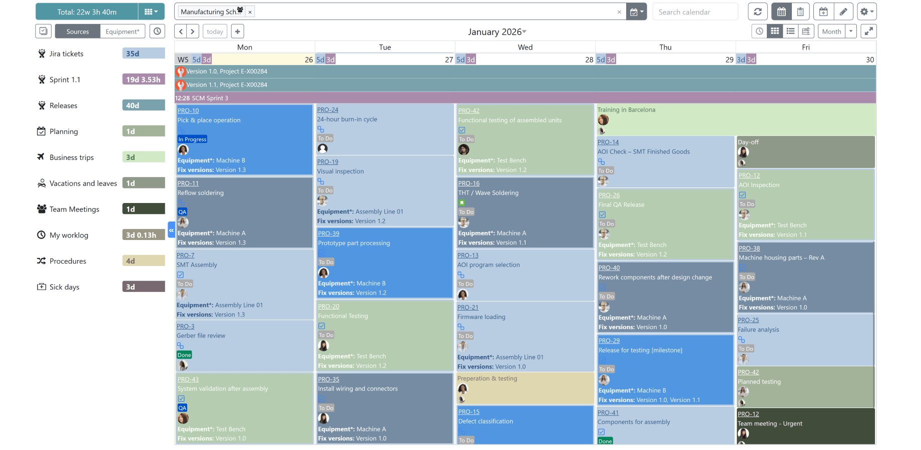
Task: Open the timeline view icon
Action: tap(806, 31)
